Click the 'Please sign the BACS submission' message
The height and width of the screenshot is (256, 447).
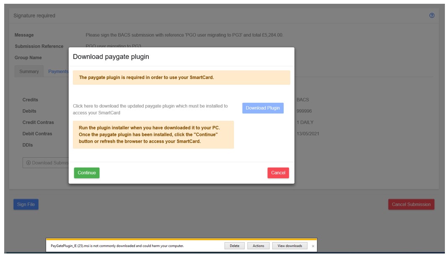(x=184, y=35)
